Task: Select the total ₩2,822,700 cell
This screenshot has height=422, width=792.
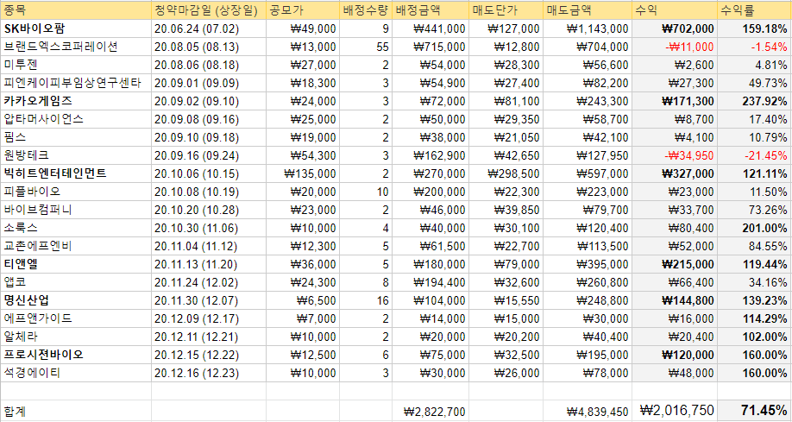Action: click(x=431, y=411)
